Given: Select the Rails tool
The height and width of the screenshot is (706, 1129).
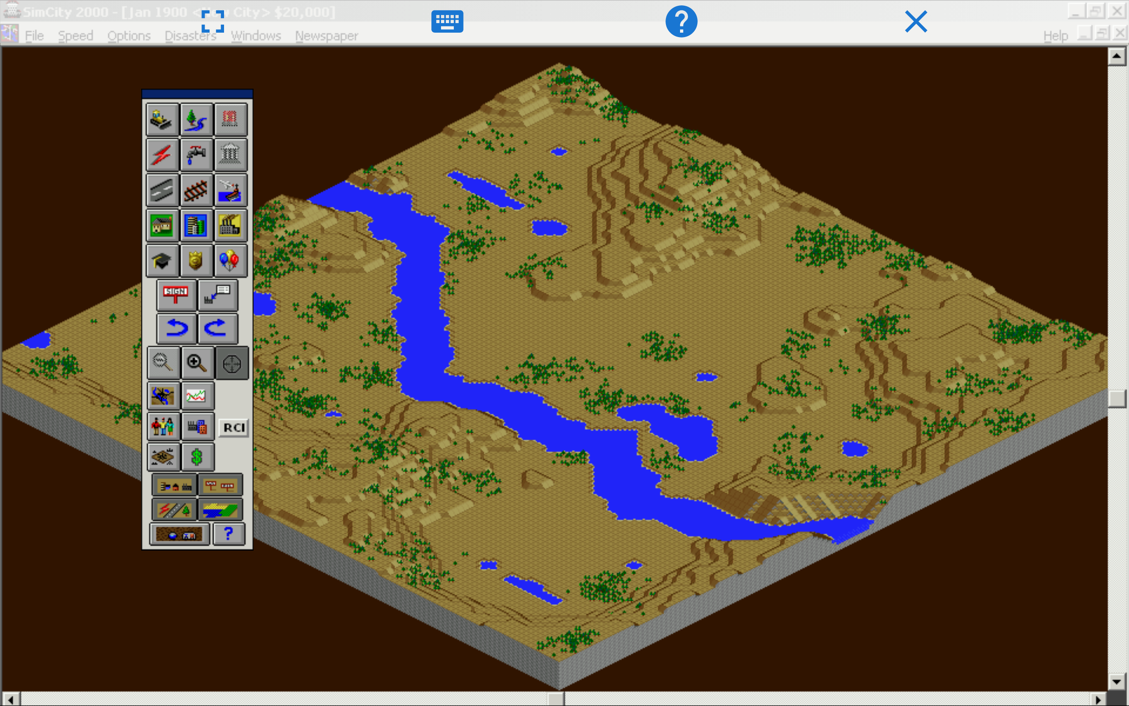Looking at the screenshot, I should (x=196, y=190).
